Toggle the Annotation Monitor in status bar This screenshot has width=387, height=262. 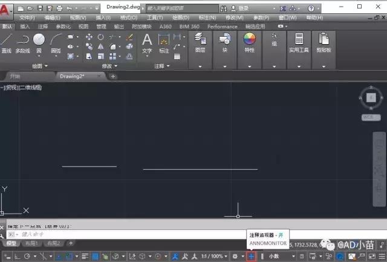tap(251, 257)
